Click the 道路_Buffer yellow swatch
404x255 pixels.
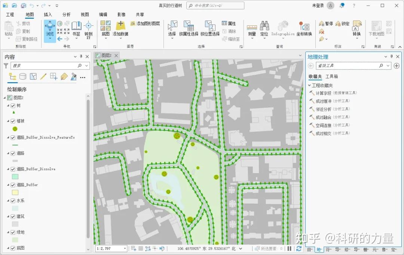[15, 193]
